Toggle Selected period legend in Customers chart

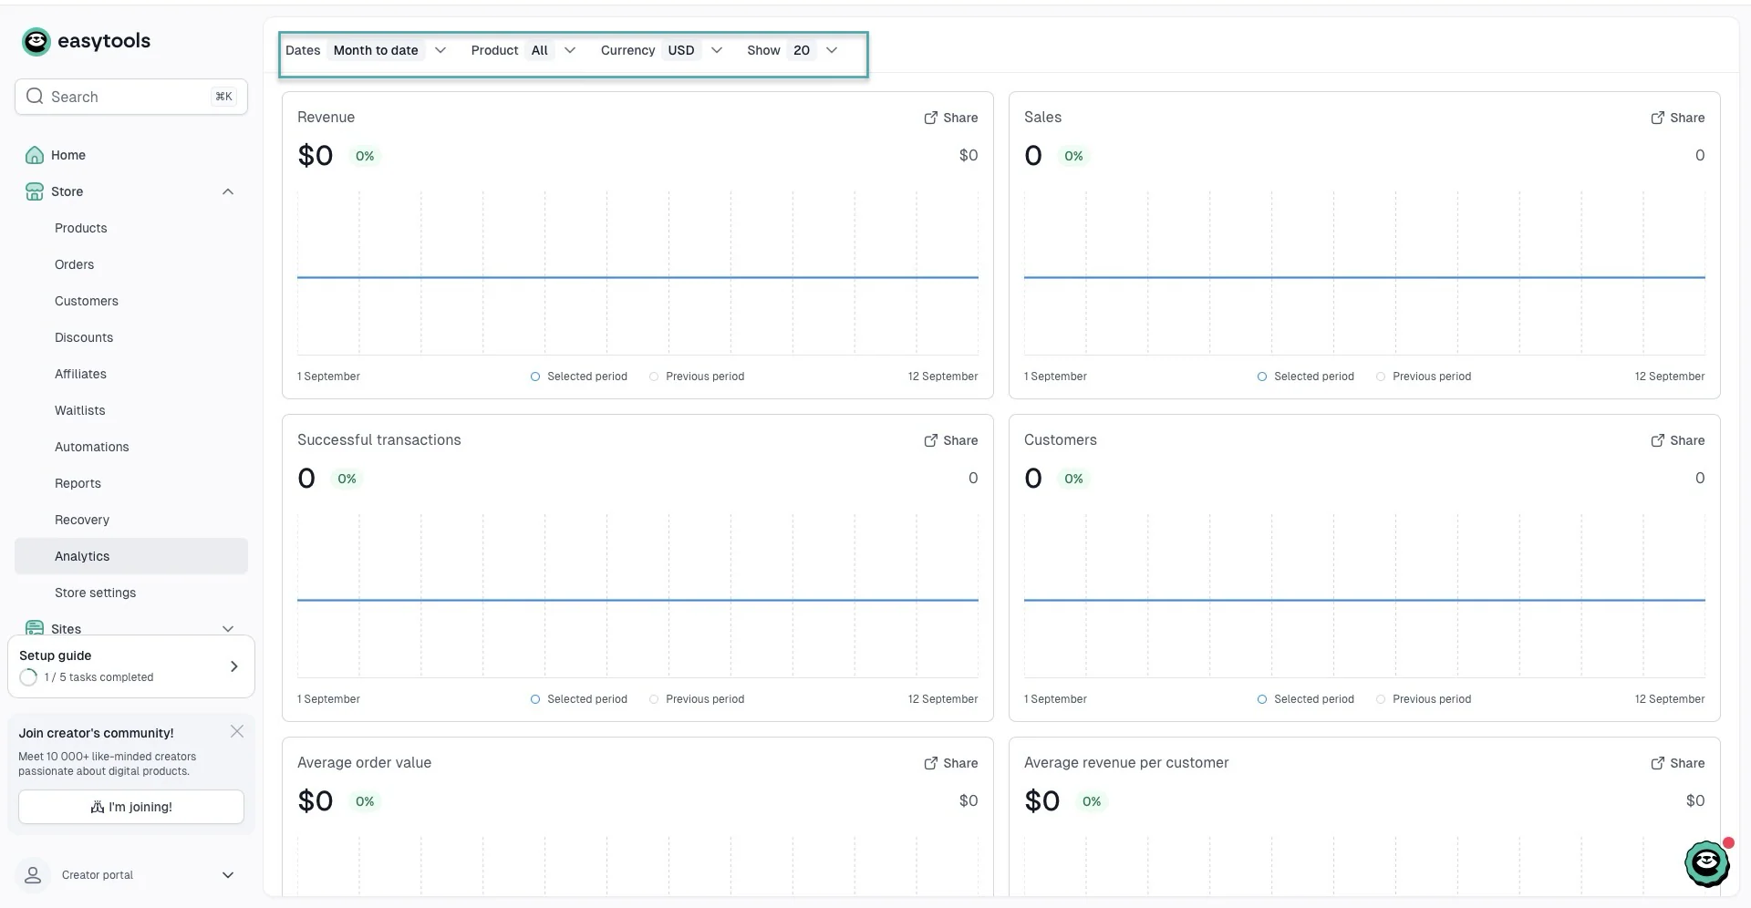[x=1305, y=699]
